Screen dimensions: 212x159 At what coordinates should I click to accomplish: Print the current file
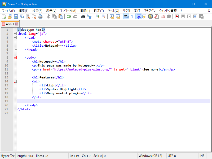(x=41, y=16)
